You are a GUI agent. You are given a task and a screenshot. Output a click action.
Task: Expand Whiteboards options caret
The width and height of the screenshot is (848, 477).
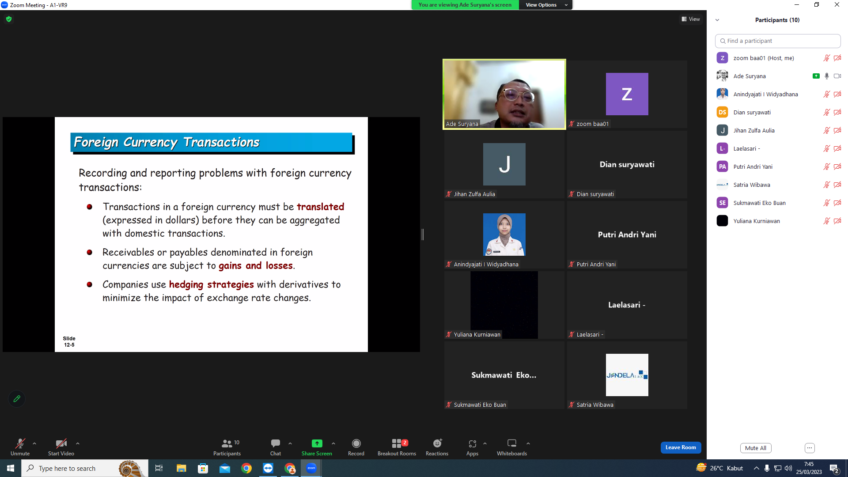pos(528,443)
